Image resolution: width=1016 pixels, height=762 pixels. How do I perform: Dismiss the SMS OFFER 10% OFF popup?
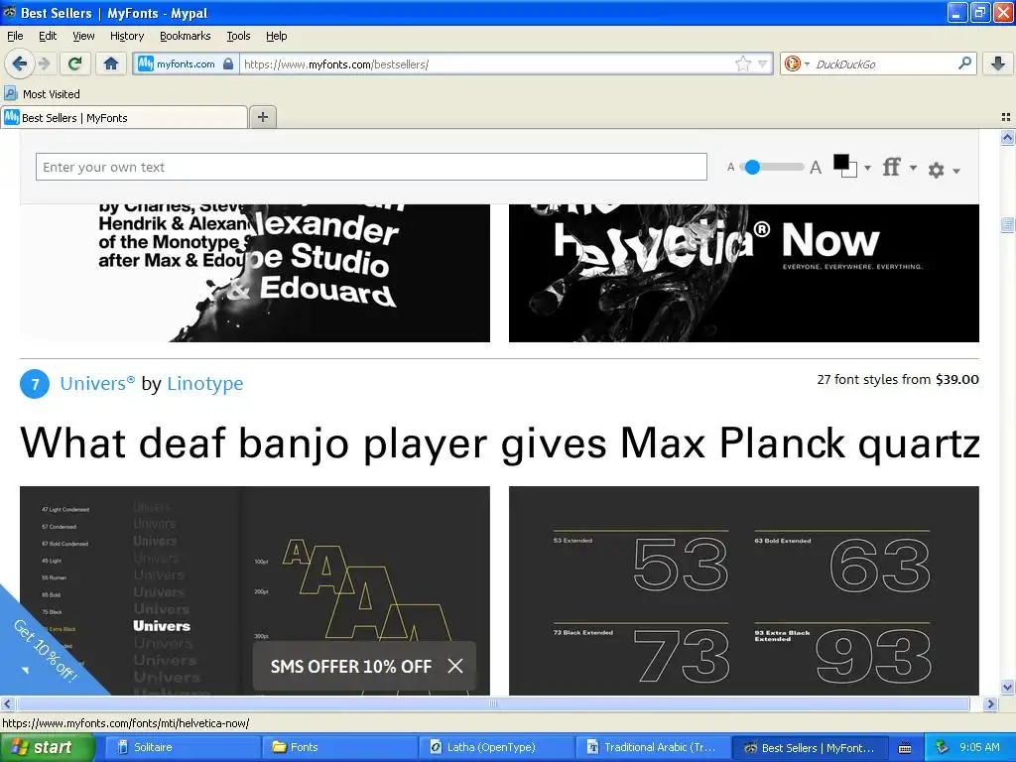point(455,666)
